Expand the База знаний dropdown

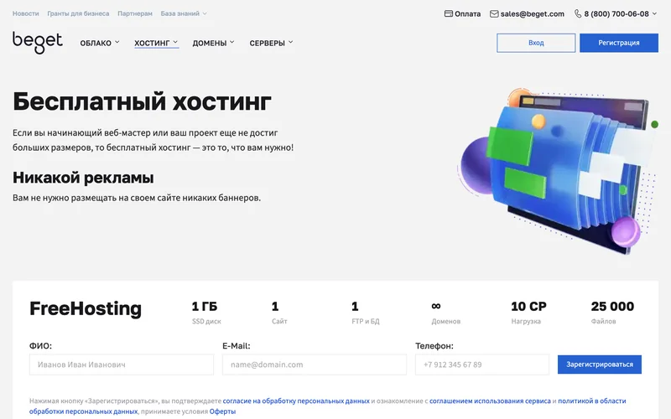(184, 13)
